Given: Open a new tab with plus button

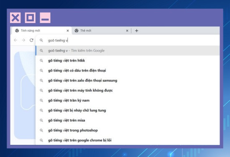Looking at the screenshot, I should (x=137, y=31).
